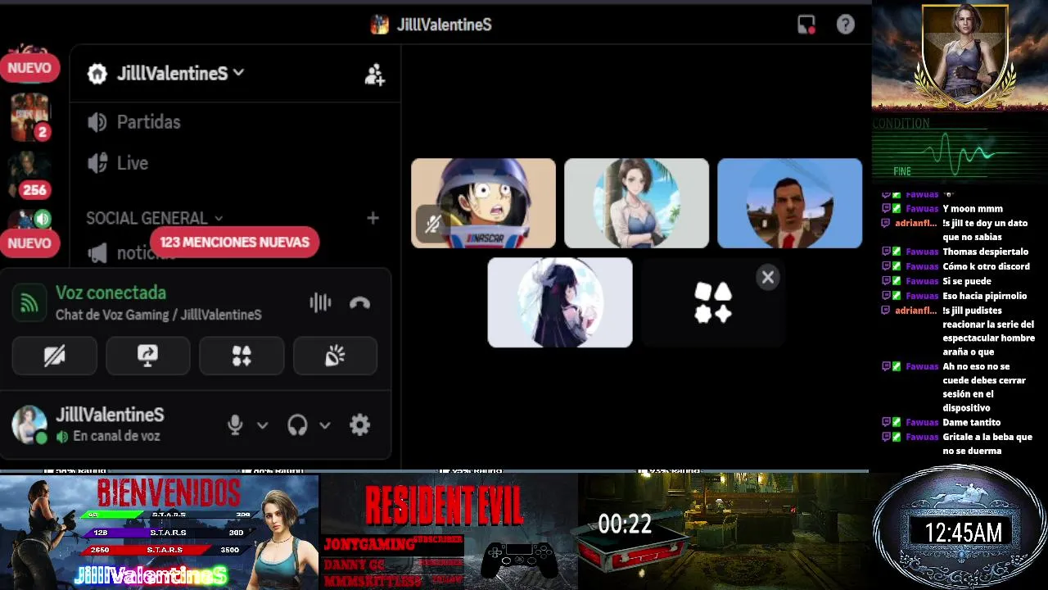
Task: Open the server icon with badge 256
Action: pyautogui.click(x=30, y=175)
